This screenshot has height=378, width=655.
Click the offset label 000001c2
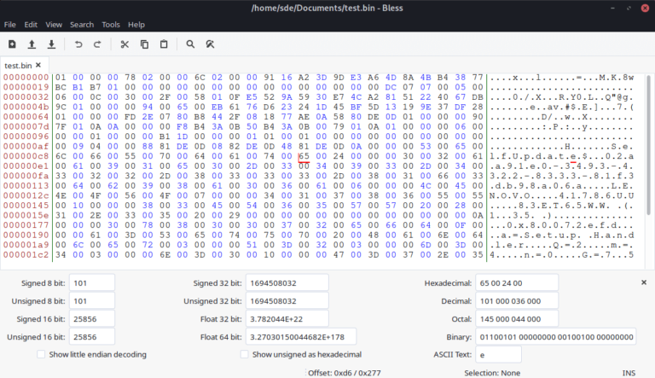point(26,254)
